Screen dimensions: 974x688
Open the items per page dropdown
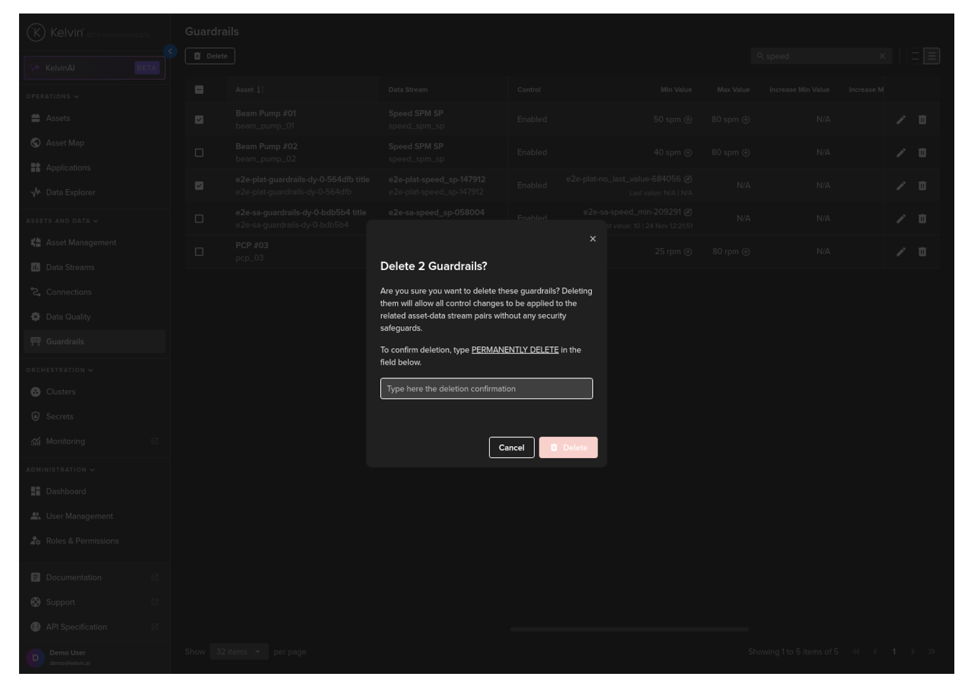point(239,652)
